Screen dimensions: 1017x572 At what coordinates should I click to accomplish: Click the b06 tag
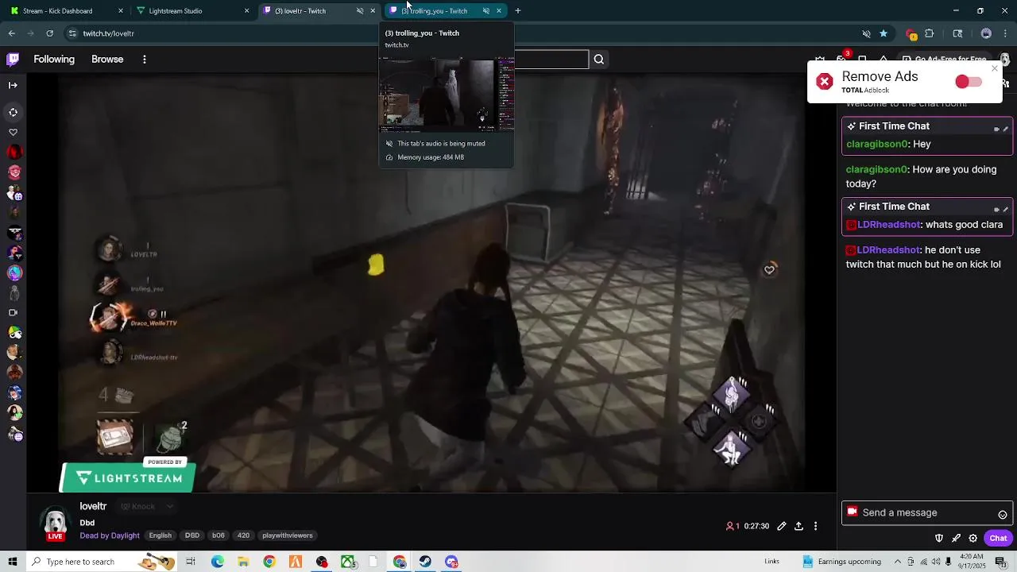coord(218,535)
